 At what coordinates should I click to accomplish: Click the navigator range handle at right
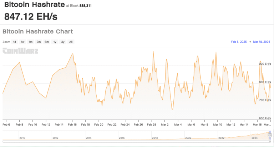tap(270, 135)
